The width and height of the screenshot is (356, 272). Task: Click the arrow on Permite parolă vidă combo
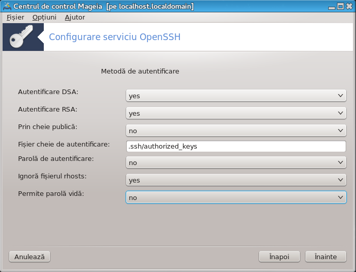point(341,197)
